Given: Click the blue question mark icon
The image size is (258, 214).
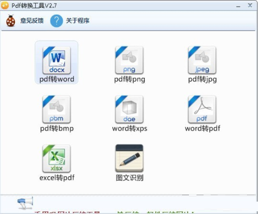Looking at the screenshot, I should (x=57, y=21).
